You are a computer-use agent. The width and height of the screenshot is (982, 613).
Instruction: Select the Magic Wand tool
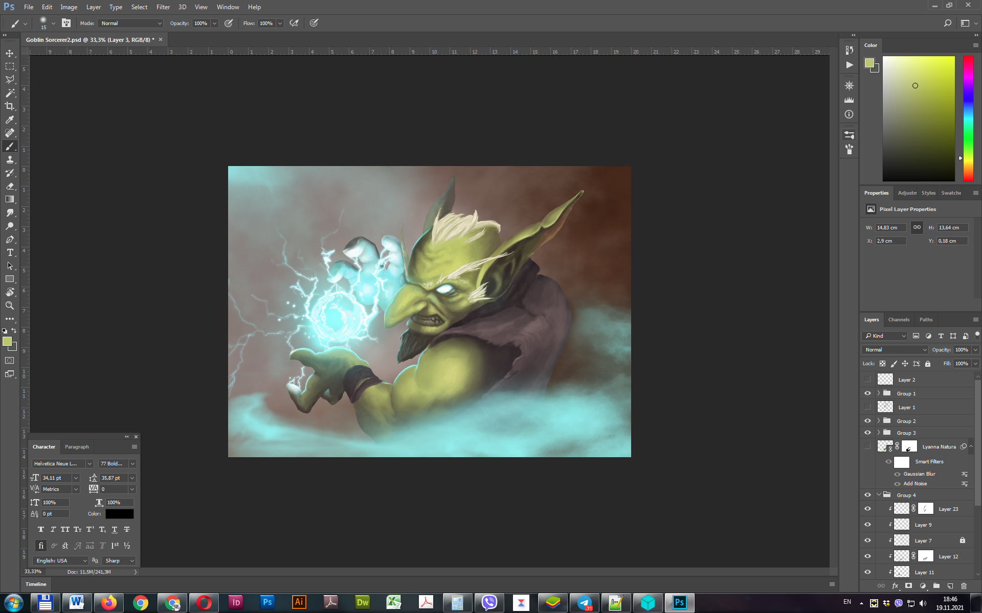click(10, 93)
